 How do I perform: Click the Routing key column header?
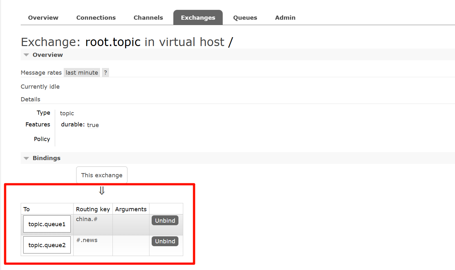93,209
